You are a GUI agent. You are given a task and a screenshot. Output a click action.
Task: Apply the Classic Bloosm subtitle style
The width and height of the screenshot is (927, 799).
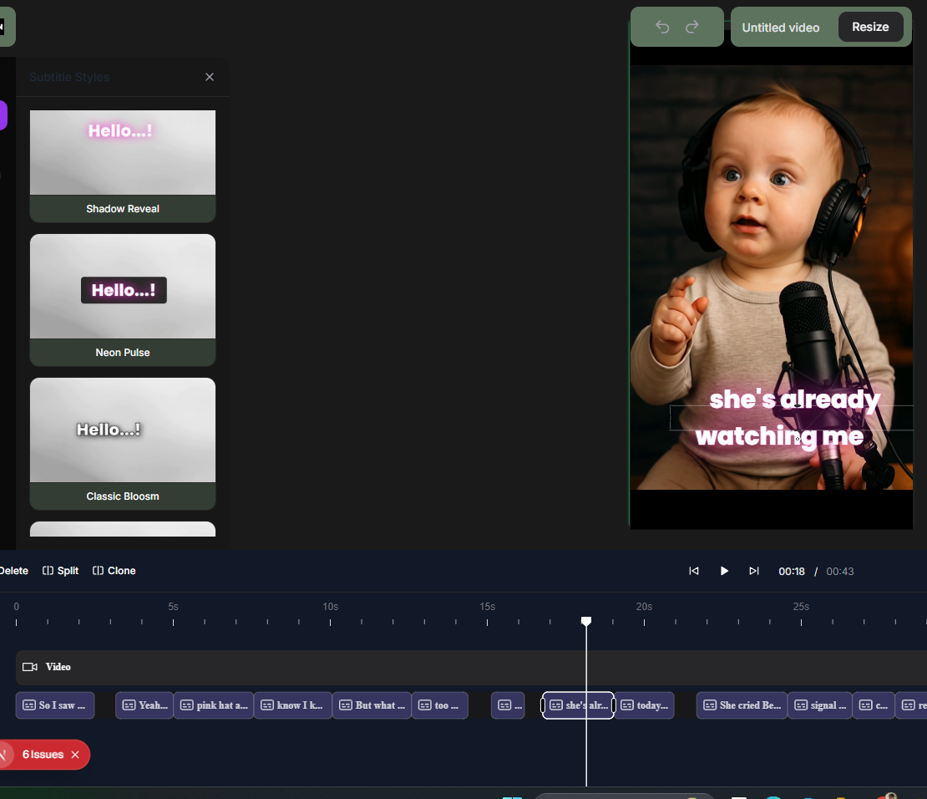pos(123,444)
